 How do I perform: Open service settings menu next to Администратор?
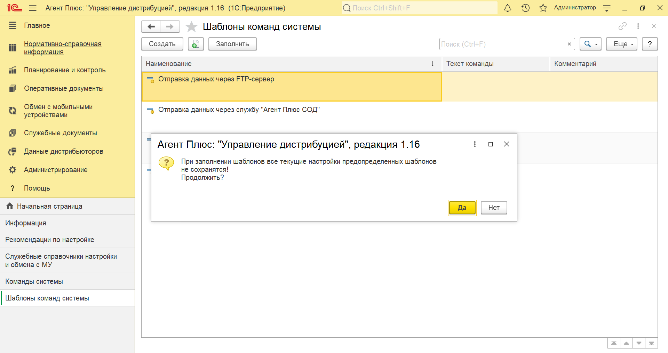pyautogui.click(x=607, y=8)
